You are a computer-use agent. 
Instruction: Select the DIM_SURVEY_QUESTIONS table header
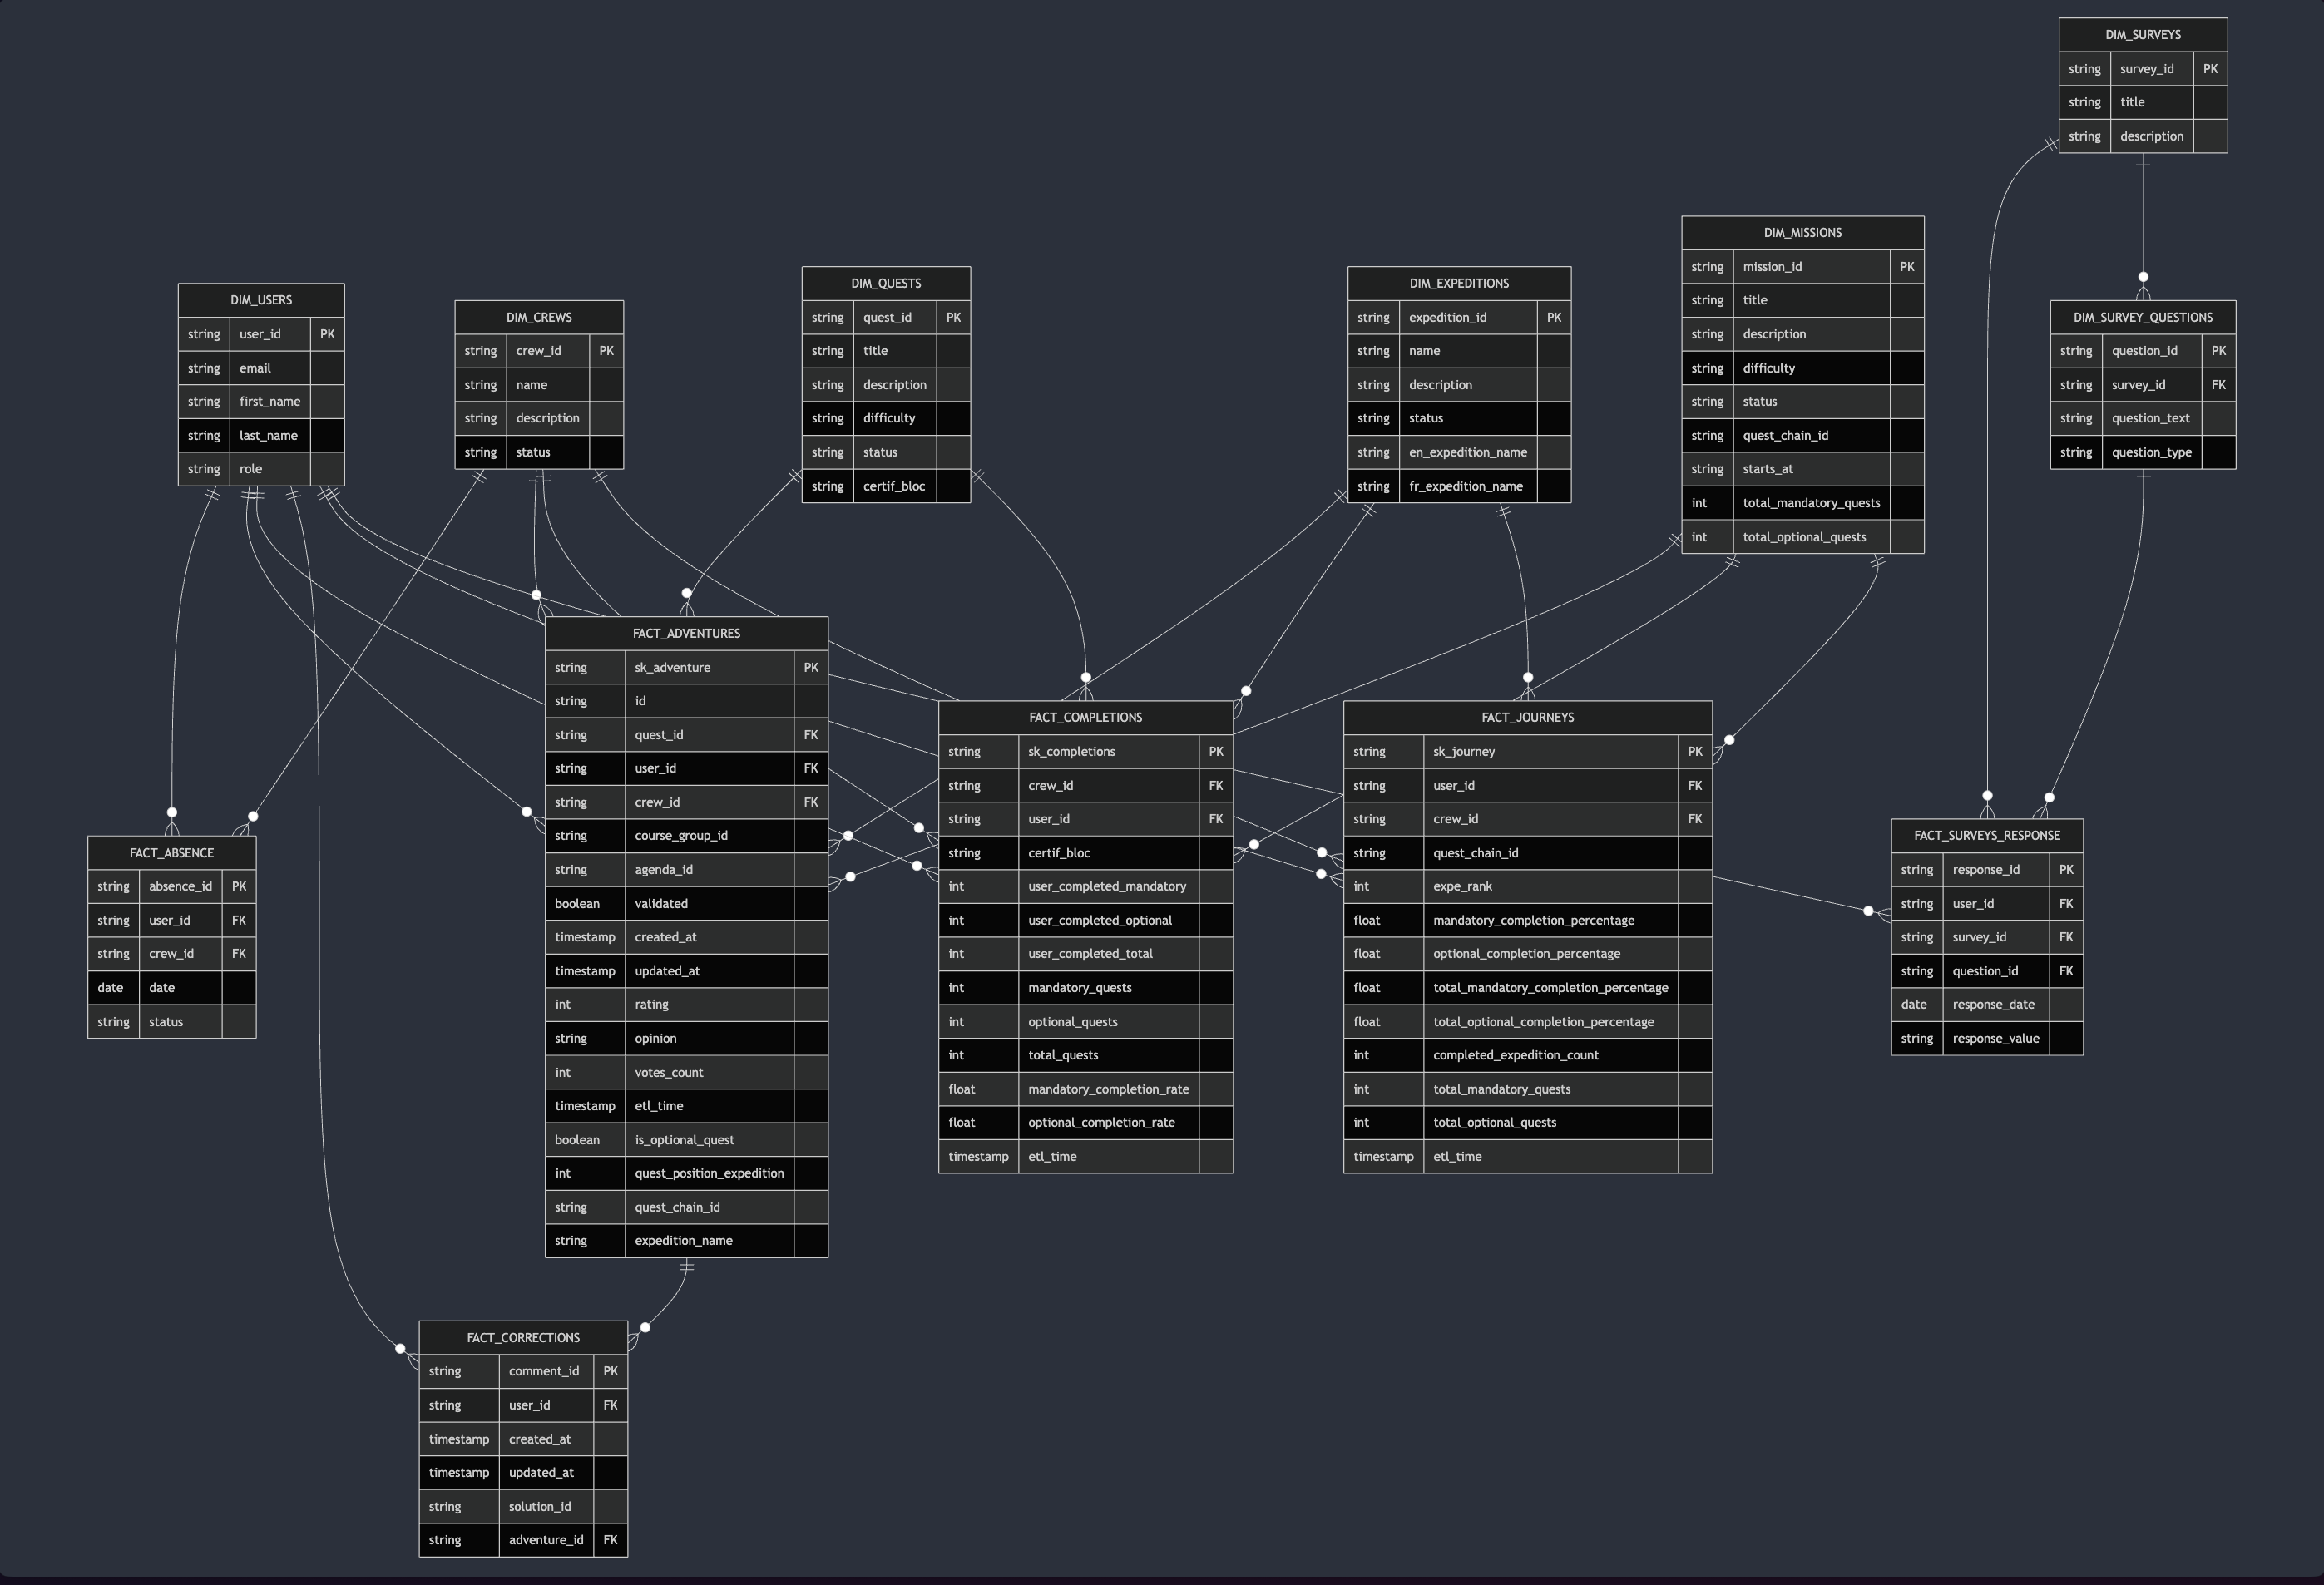[2143, 317]
